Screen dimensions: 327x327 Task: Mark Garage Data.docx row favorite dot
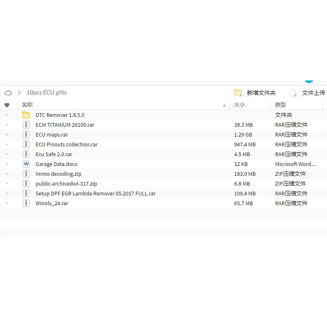click(7, 164)
